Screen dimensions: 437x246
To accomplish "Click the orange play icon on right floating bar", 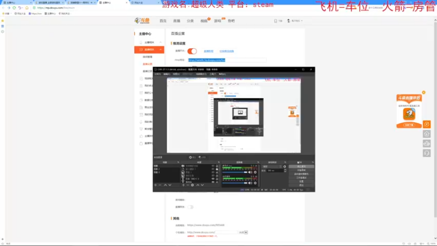I will click(427, 125).
